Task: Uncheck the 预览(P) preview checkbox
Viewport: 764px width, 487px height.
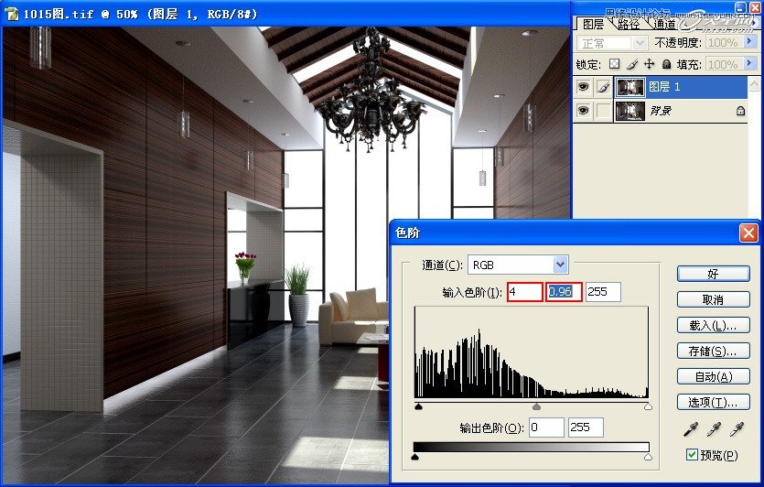Action: (692, 455)
